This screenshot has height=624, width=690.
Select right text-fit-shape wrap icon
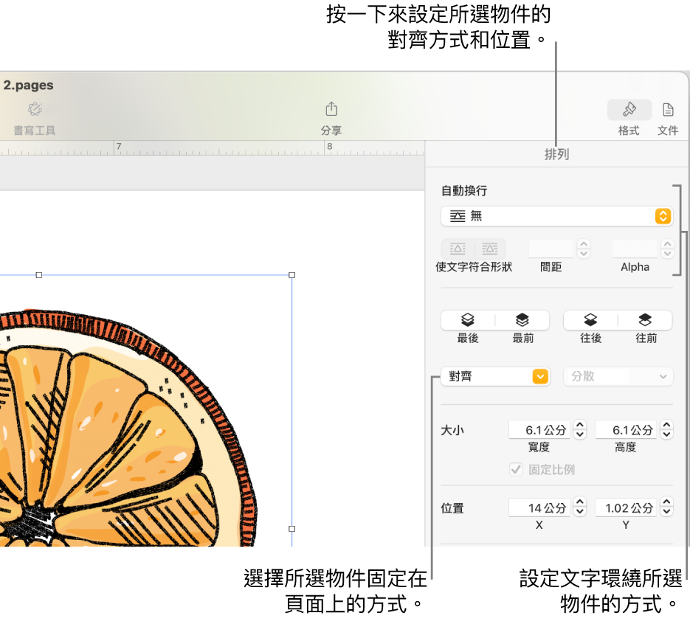point(490,249)
